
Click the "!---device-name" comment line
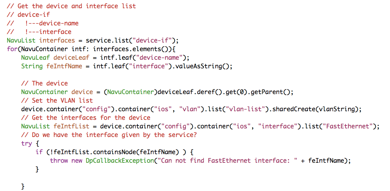52,23
